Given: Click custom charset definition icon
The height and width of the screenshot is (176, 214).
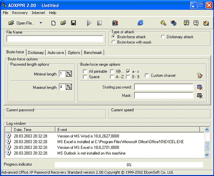Looking at the screenshot, I should pos(200,75).
